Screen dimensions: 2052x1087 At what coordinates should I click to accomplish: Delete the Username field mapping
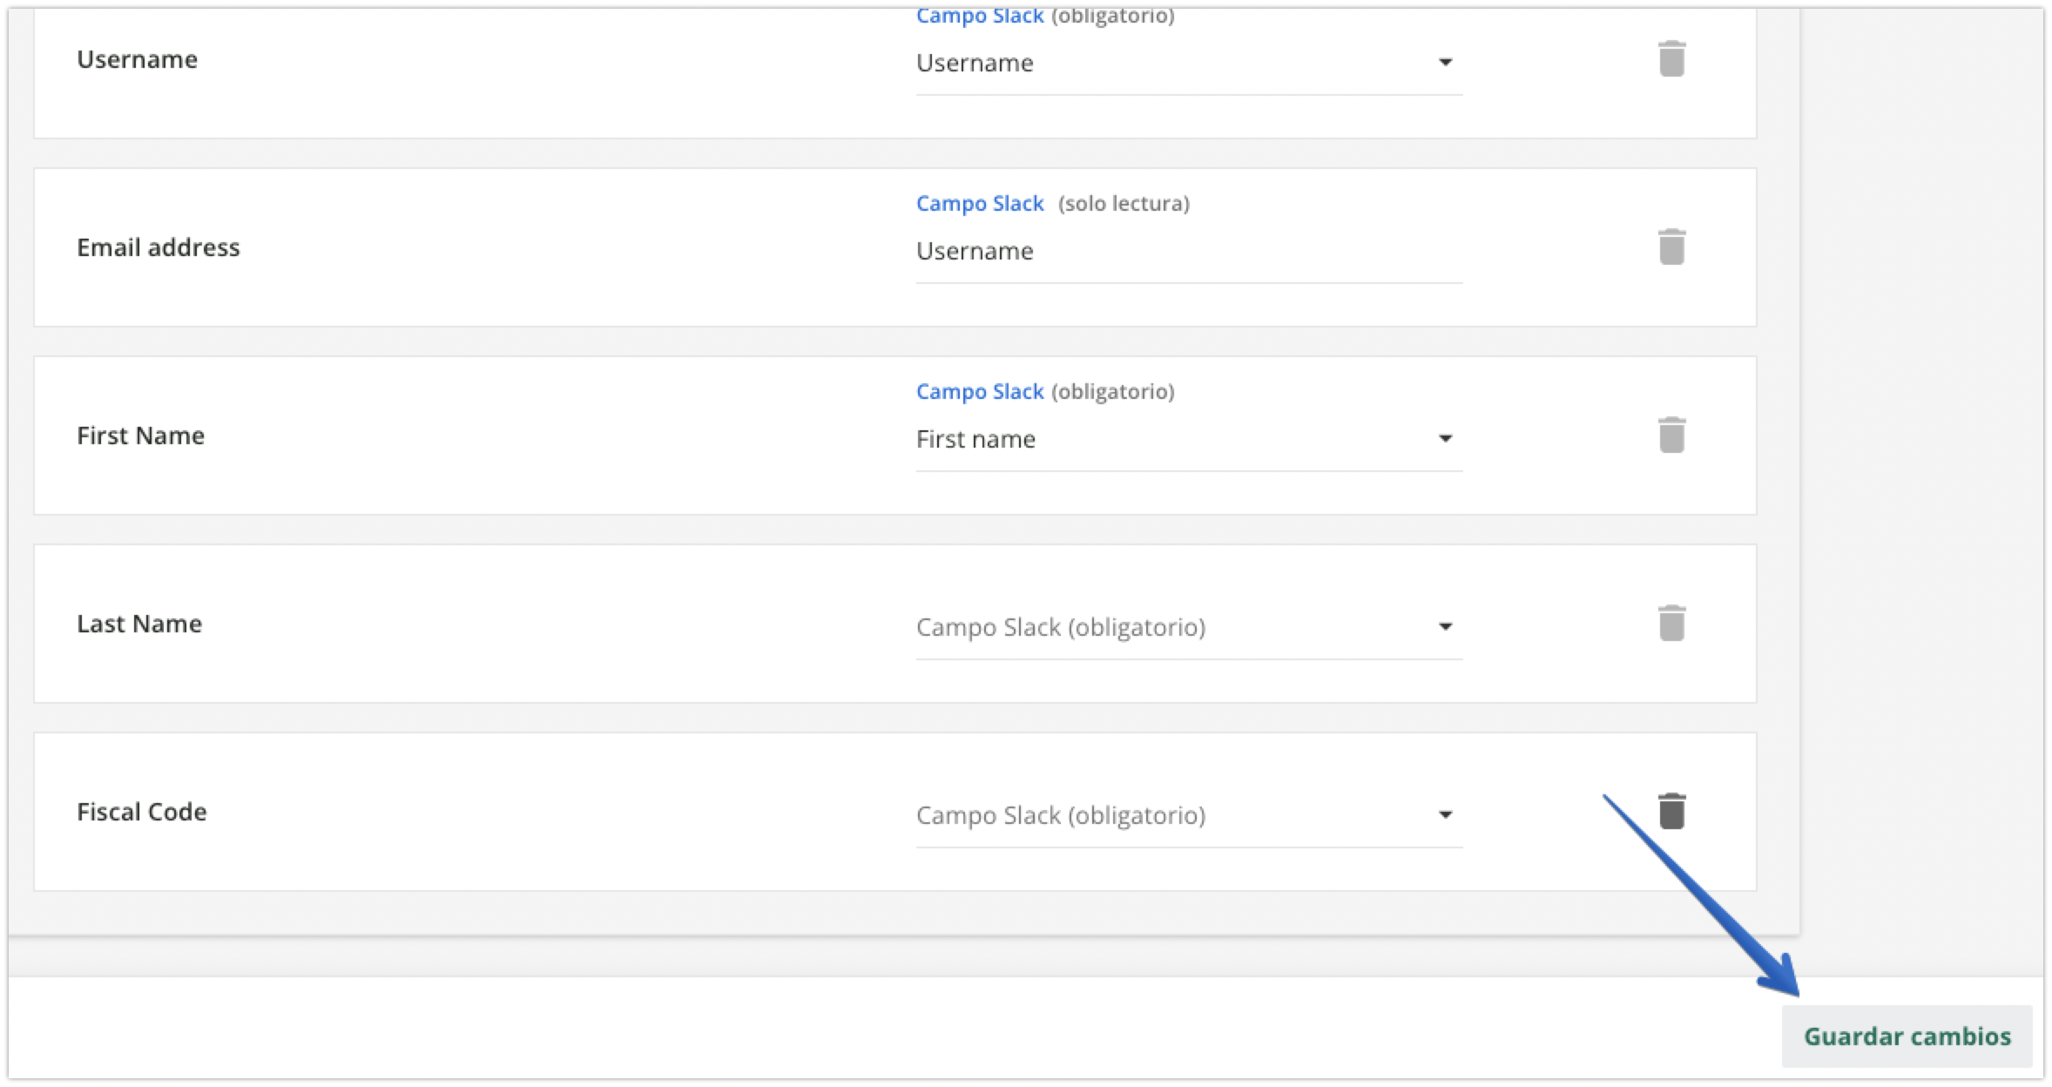point(1671,59)
